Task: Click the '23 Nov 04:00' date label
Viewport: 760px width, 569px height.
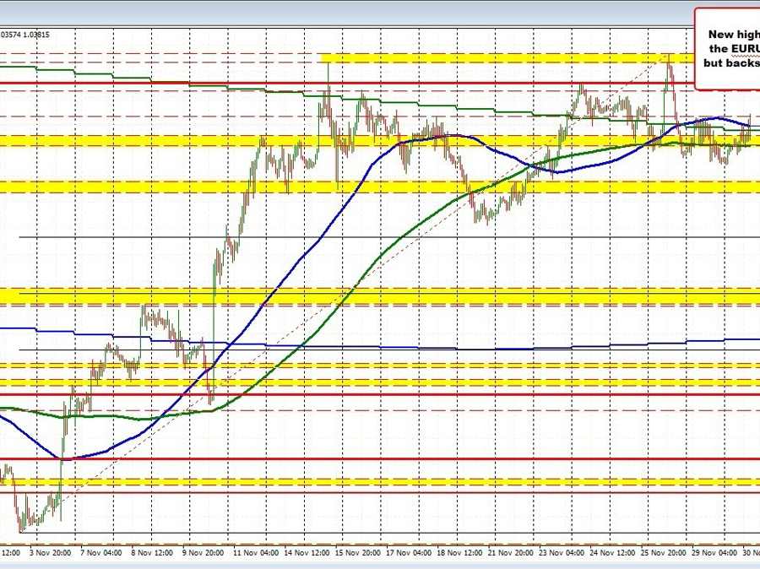Action: (561, 552)
